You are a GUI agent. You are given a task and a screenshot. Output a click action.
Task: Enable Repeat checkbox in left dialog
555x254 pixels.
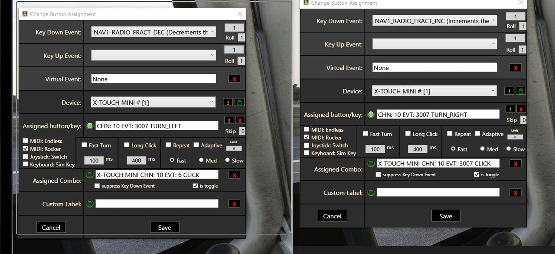pos(169,145)
